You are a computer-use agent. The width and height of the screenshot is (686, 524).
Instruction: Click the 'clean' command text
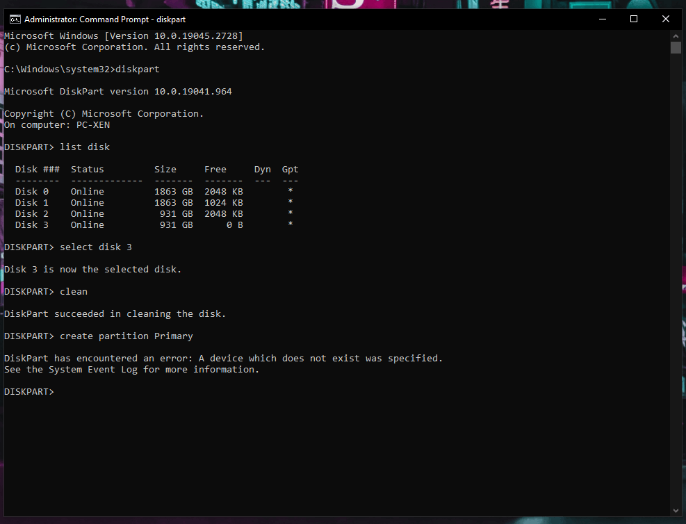74,291
